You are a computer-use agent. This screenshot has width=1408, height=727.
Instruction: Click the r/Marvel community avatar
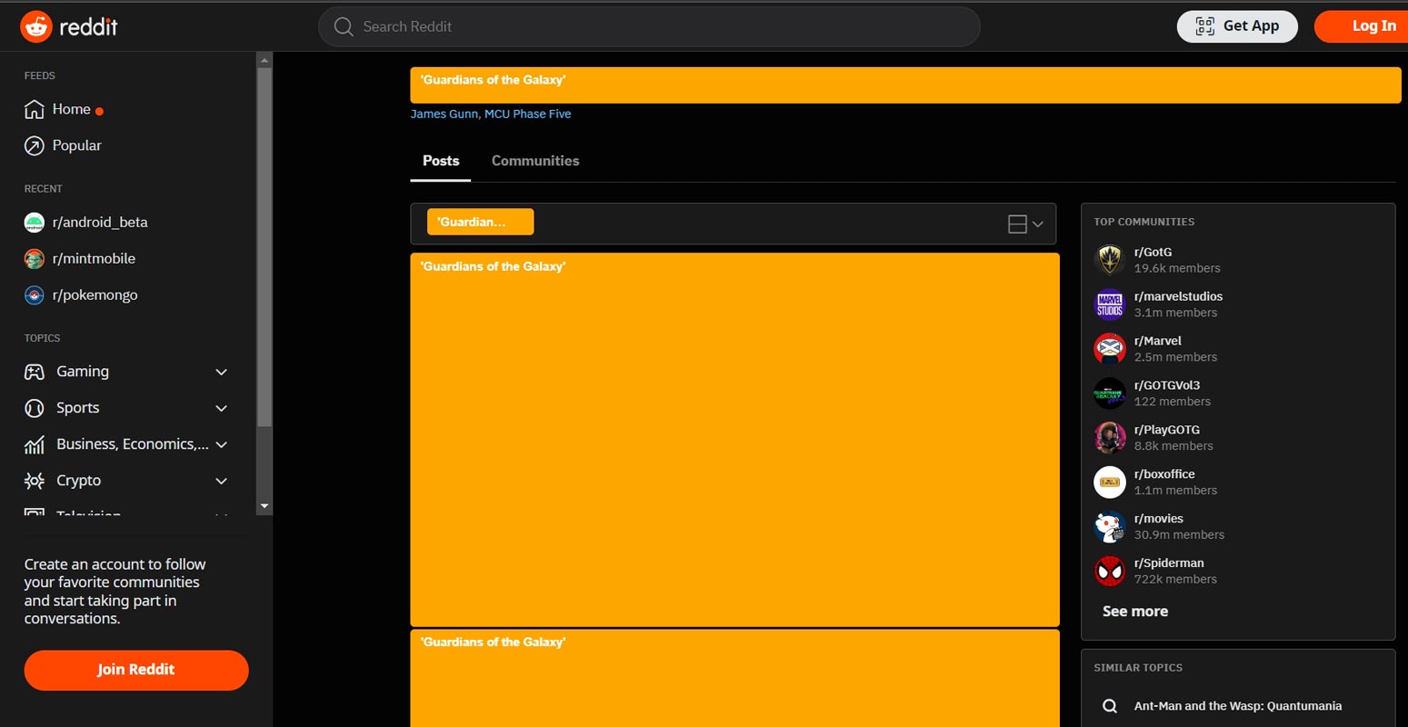tap(1110, 349)
